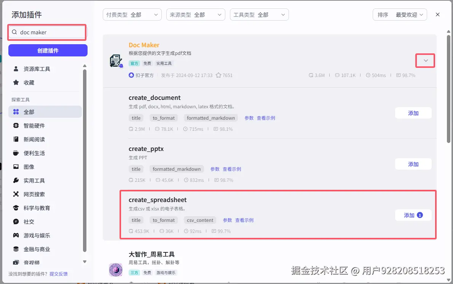Viewport: 453px width, 284px height.
Task: Click the 扣子官方 publisher badge icon
Action: [131, 75]
